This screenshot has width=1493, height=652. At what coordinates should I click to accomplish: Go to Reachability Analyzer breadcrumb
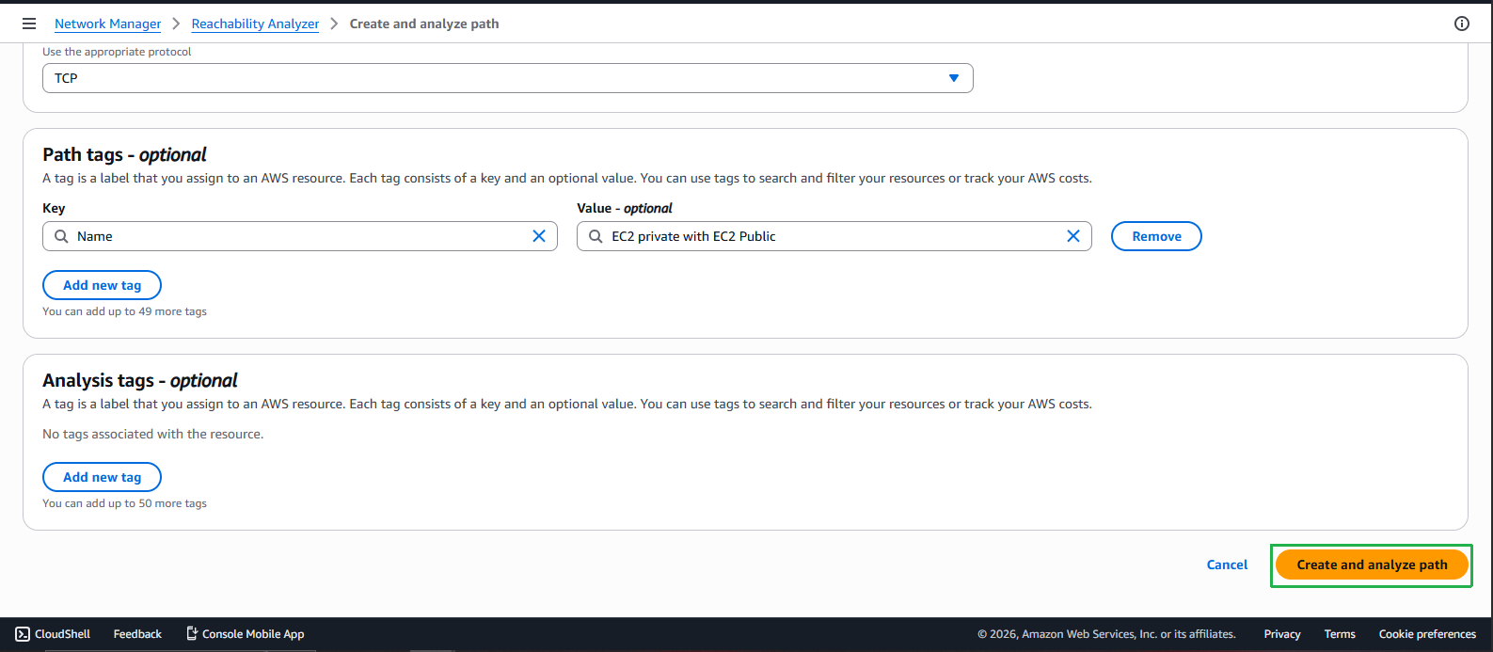(255, 24)
